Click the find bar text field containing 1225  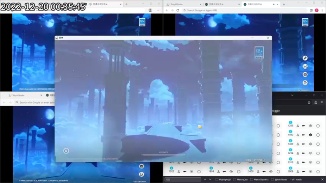(x=183, y=179)
